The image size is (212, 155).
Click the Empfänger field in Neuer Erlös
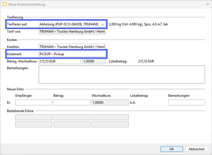coord(34,103)
